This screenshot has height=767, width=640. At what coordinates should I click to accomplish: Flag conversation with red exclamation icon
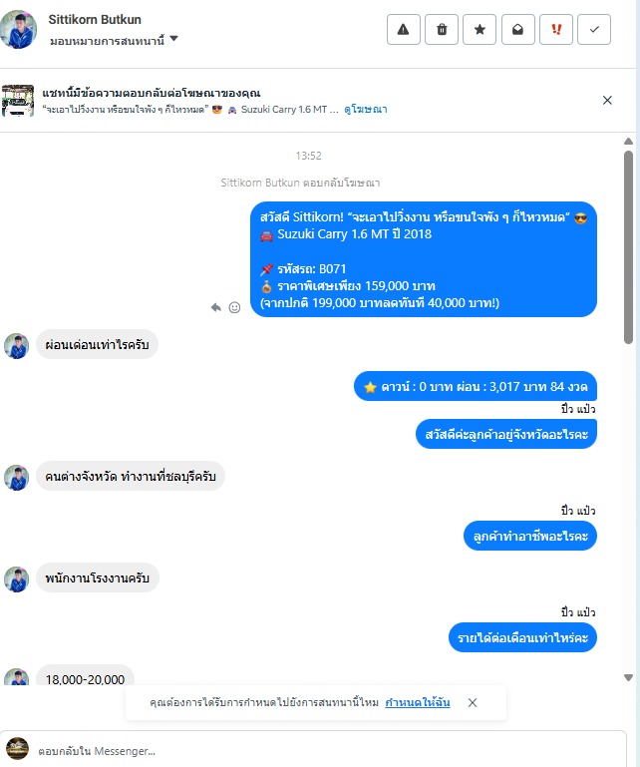556,30
